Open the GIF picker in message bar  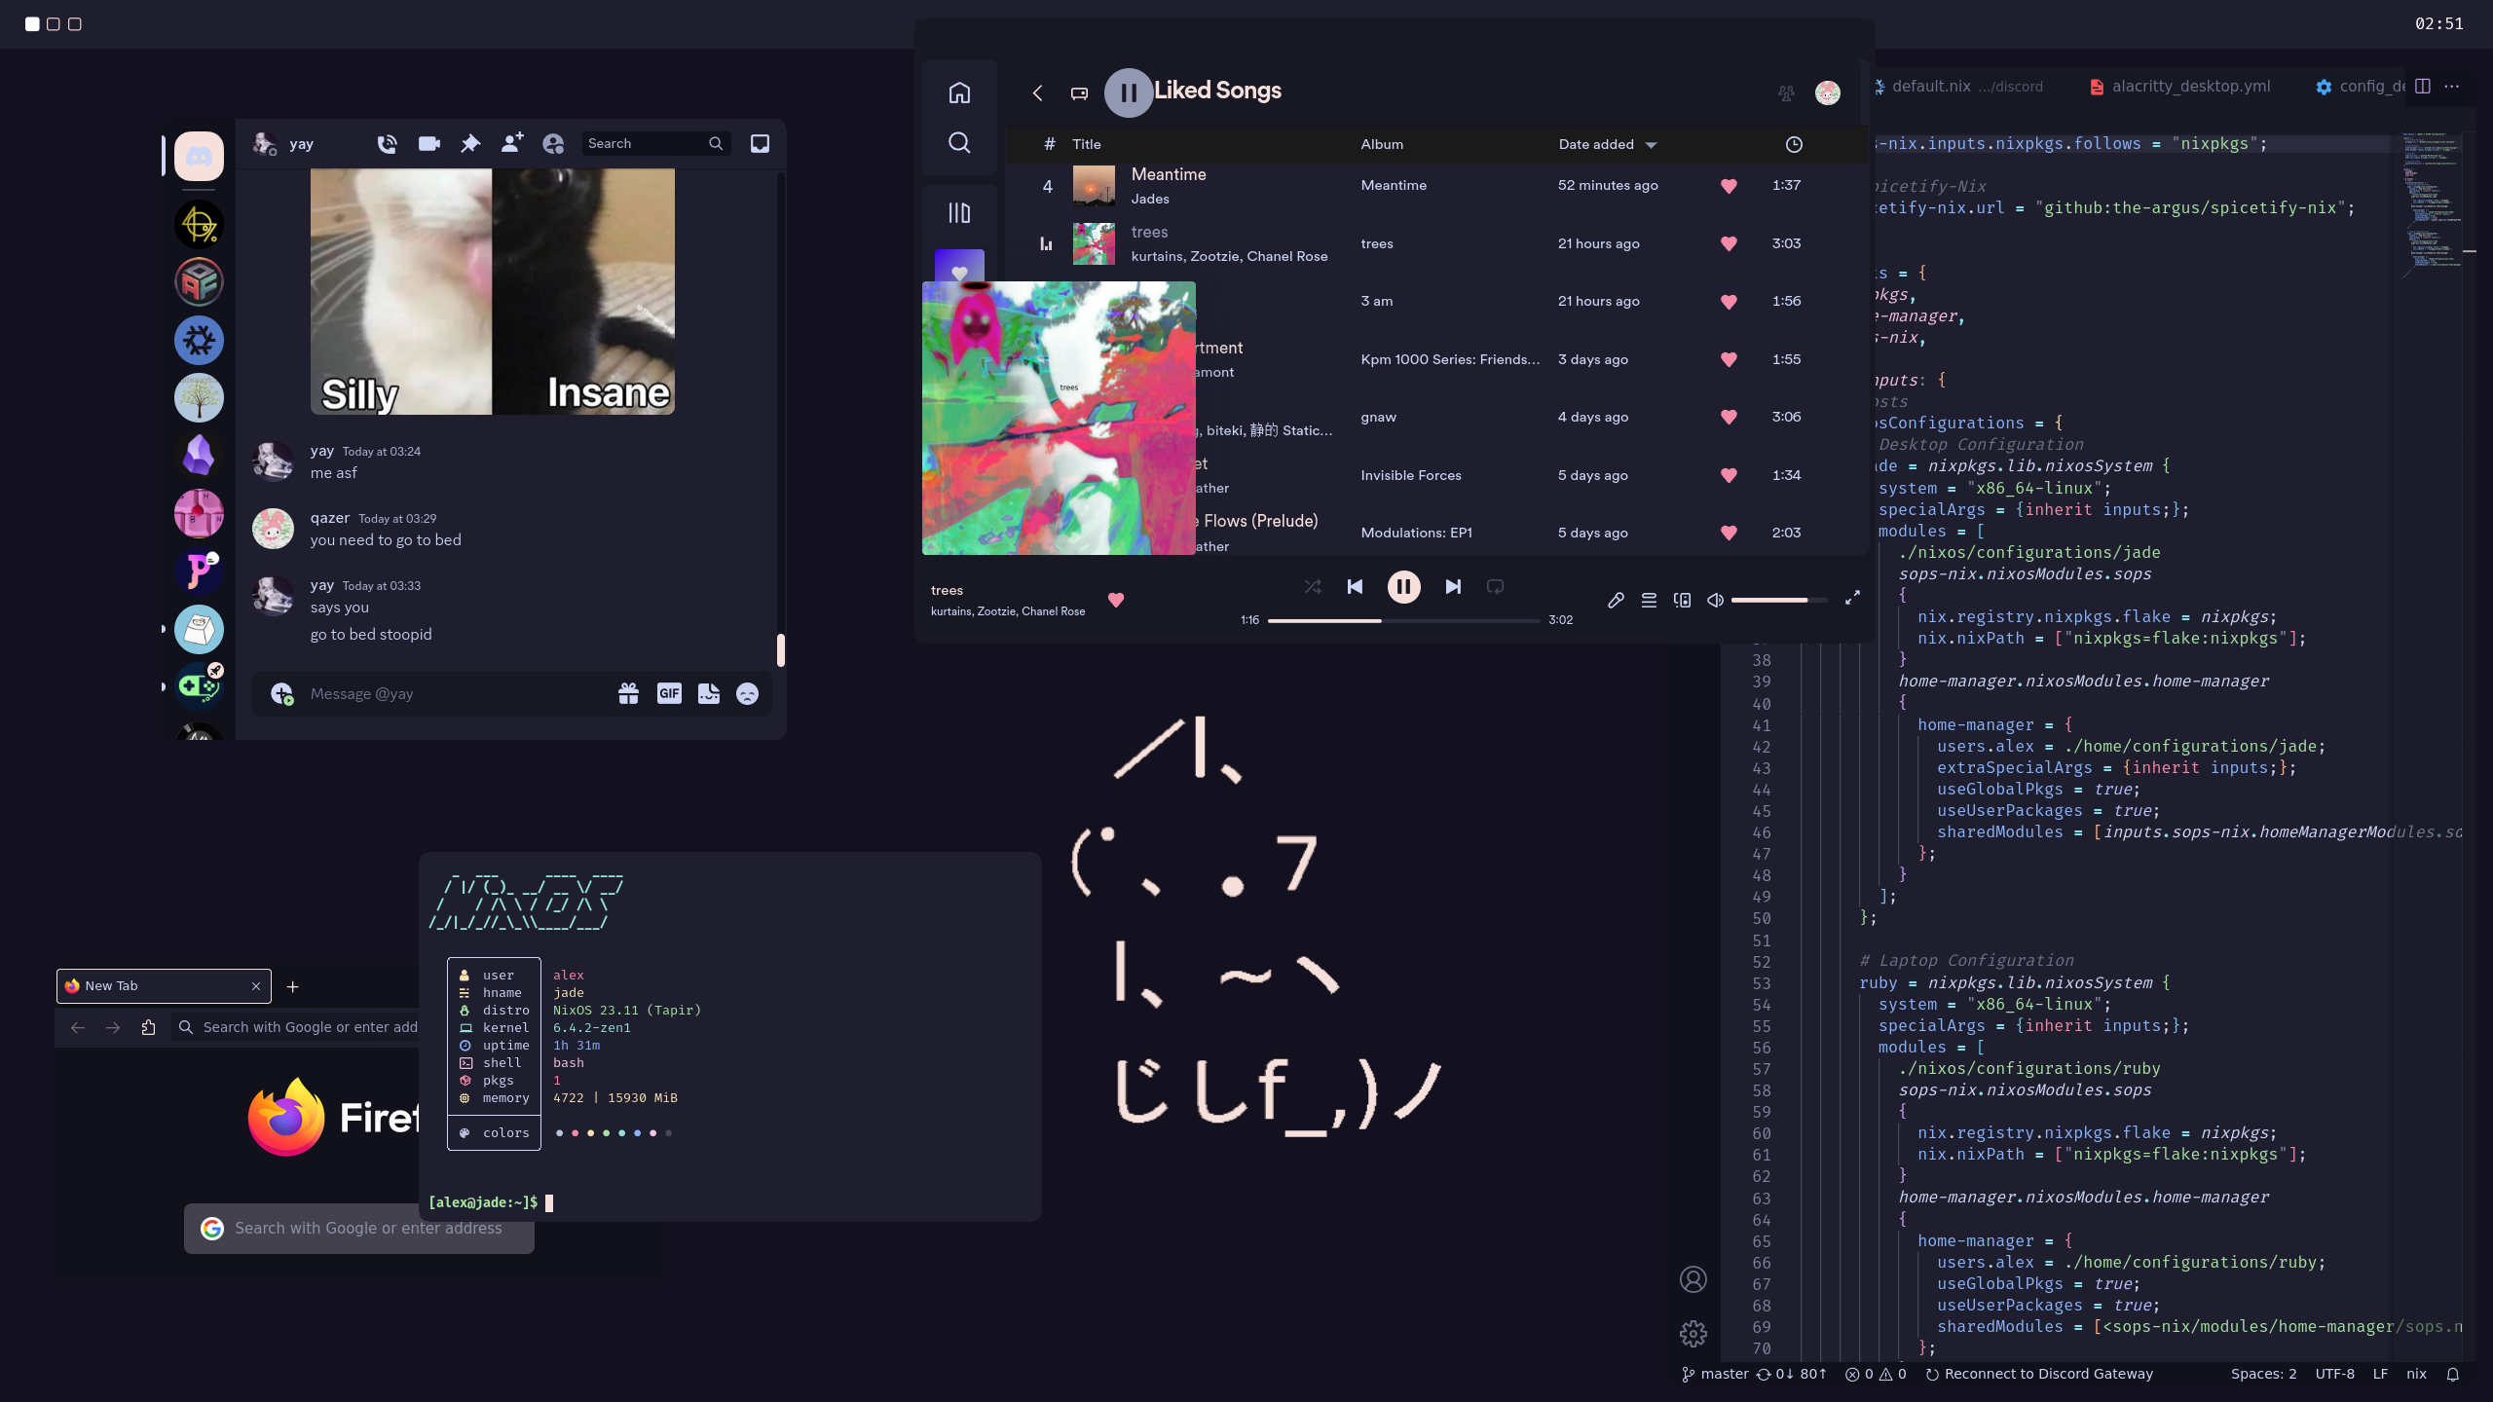coord(669,693)
